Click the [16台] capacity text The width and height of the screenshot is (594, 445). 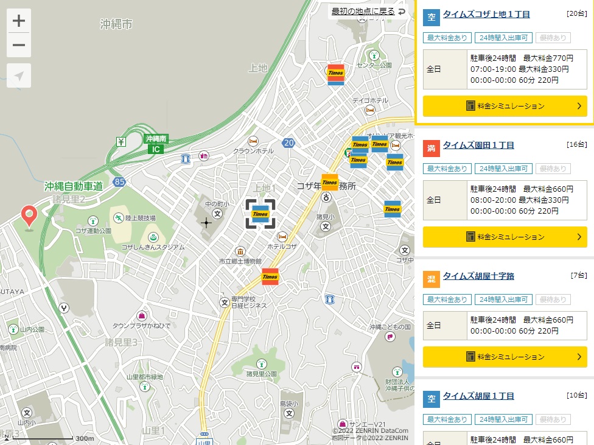tap(576, 144)
